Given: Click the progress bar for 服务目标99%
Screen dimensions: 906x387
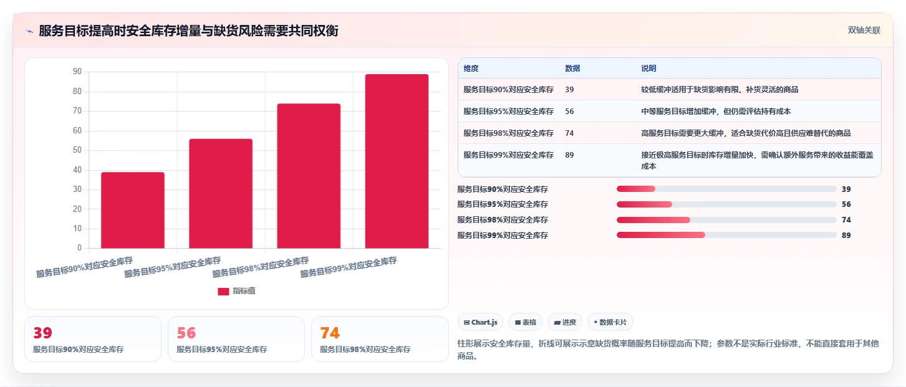Looking at the screenshot, I should coord(726,236).
